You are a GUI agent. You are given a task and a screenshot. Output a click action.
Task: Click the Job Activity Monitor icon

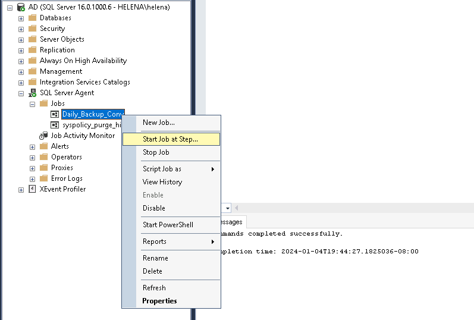(43, 136)
